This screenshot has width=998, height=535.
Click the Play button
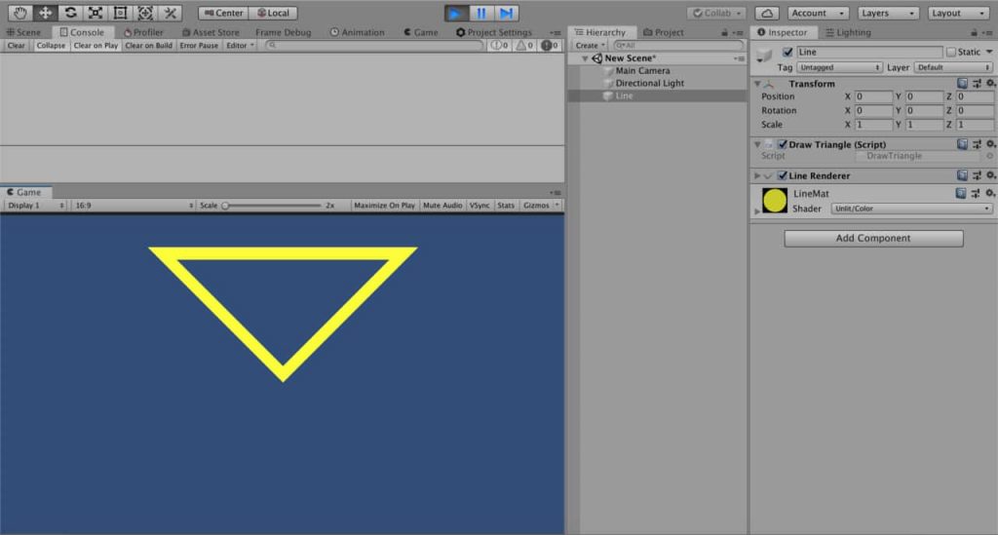point(456,13)
